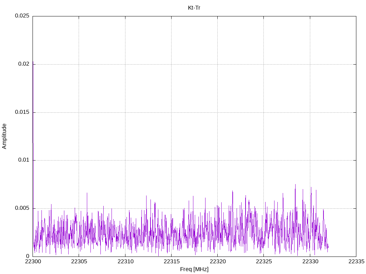Click the 22330 x-axis tick label
The image size is (366, 274).
coord(310,262)
